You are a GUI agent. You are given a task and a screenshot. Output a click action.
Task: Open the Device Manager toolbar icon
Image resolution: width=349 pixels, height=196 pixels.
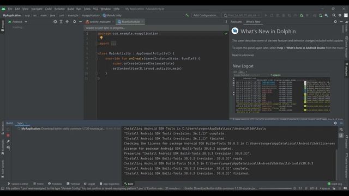(321, 15)
